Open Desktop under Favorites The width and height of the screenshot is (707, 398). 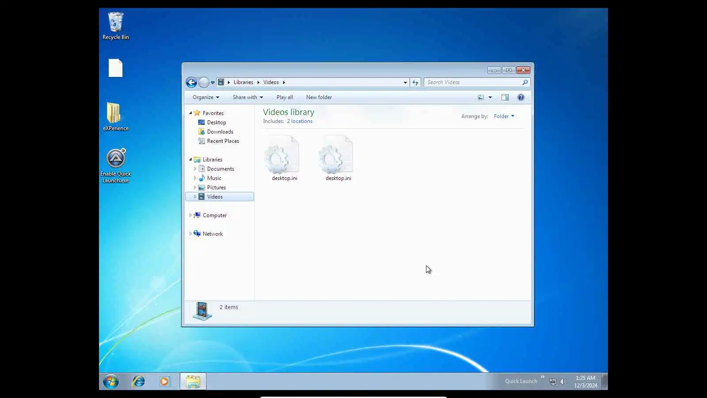[x=217, y=122]
